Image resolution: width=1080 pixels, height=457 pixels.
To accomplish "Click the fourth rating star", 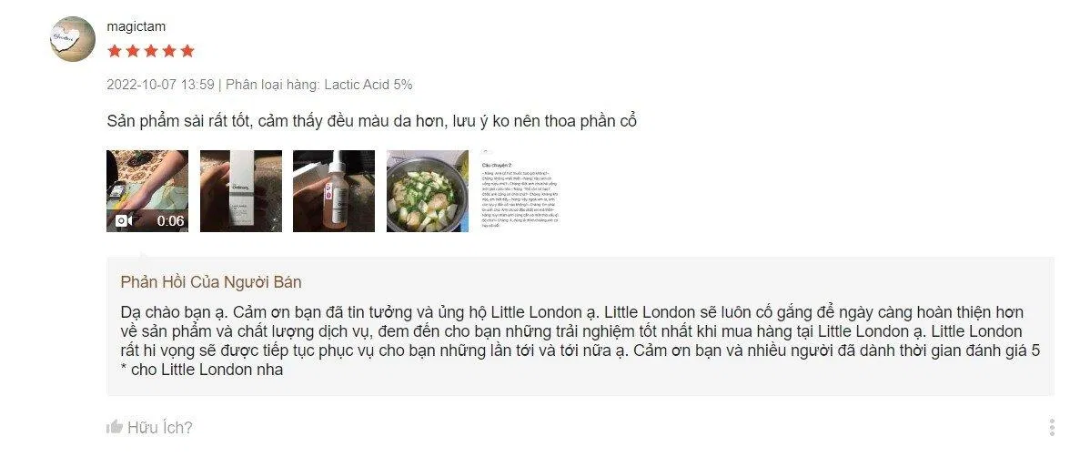I will [169, 51].
